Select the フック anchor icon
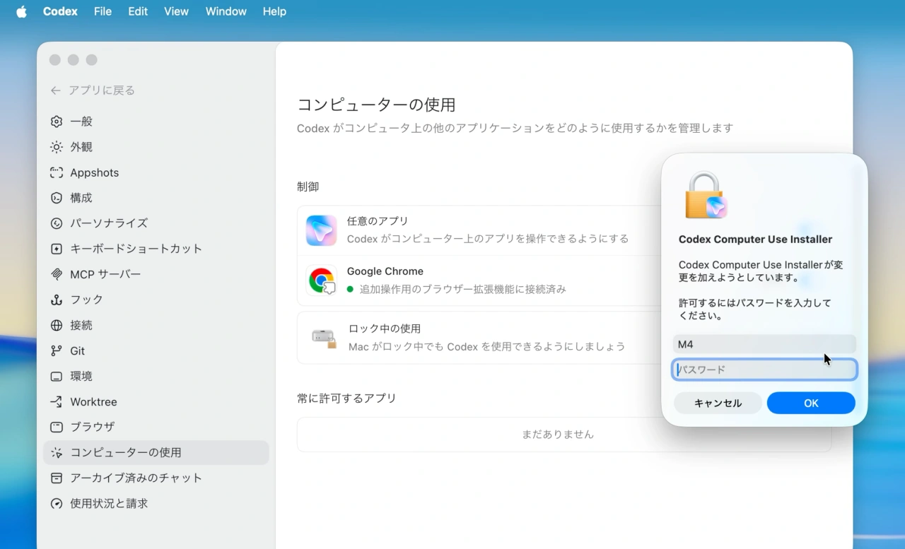Image resolution: width=905 pixels, height=549 pixels. tap(57, 300)
